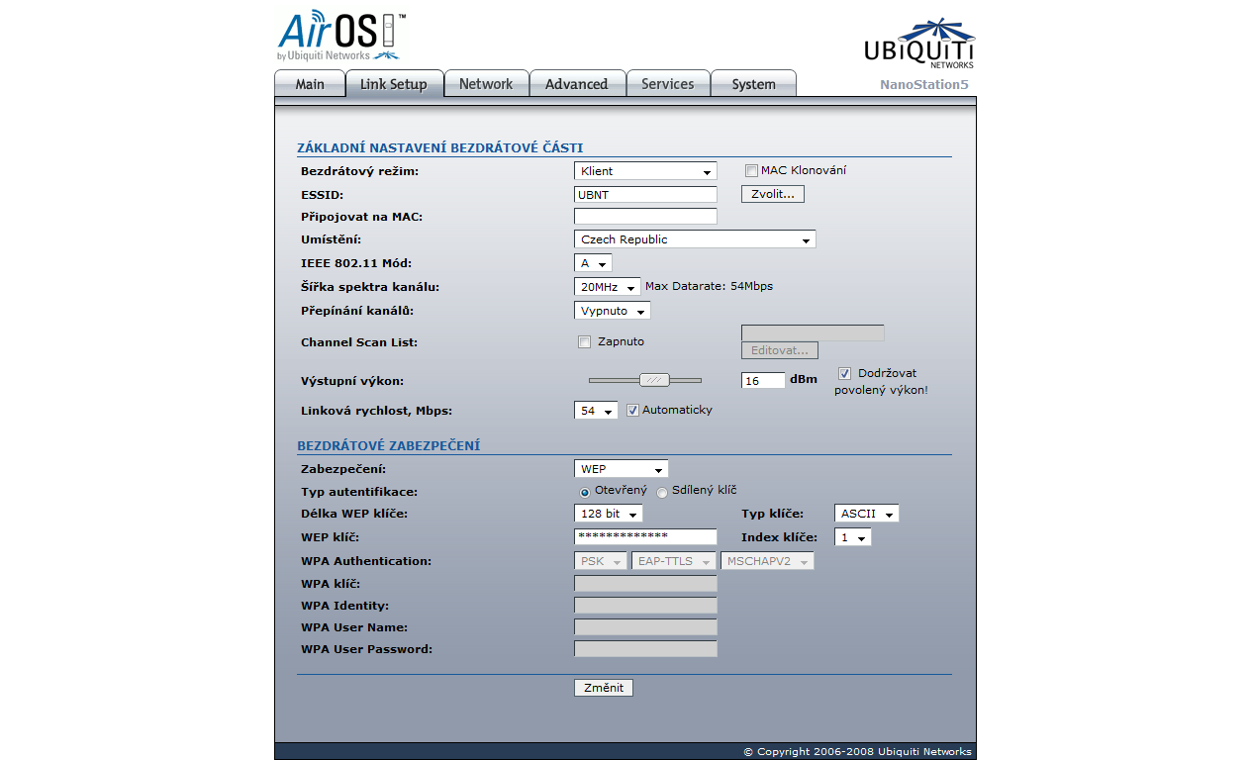Toggle Dodržovat povolený výkon checkbox

point(845,374)
